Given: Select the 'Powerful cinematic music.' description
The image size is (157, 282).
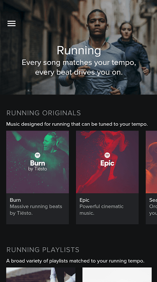Looking at the screenshot, I should [101, 210].
